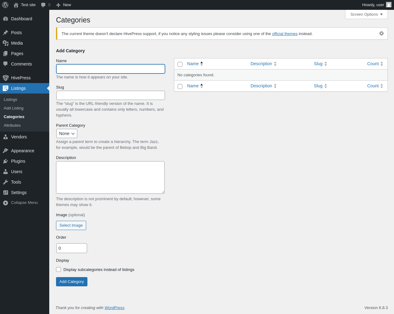Click into the Slug text field
The width and height of the screenshot is (394, 314).
[111, 95]
